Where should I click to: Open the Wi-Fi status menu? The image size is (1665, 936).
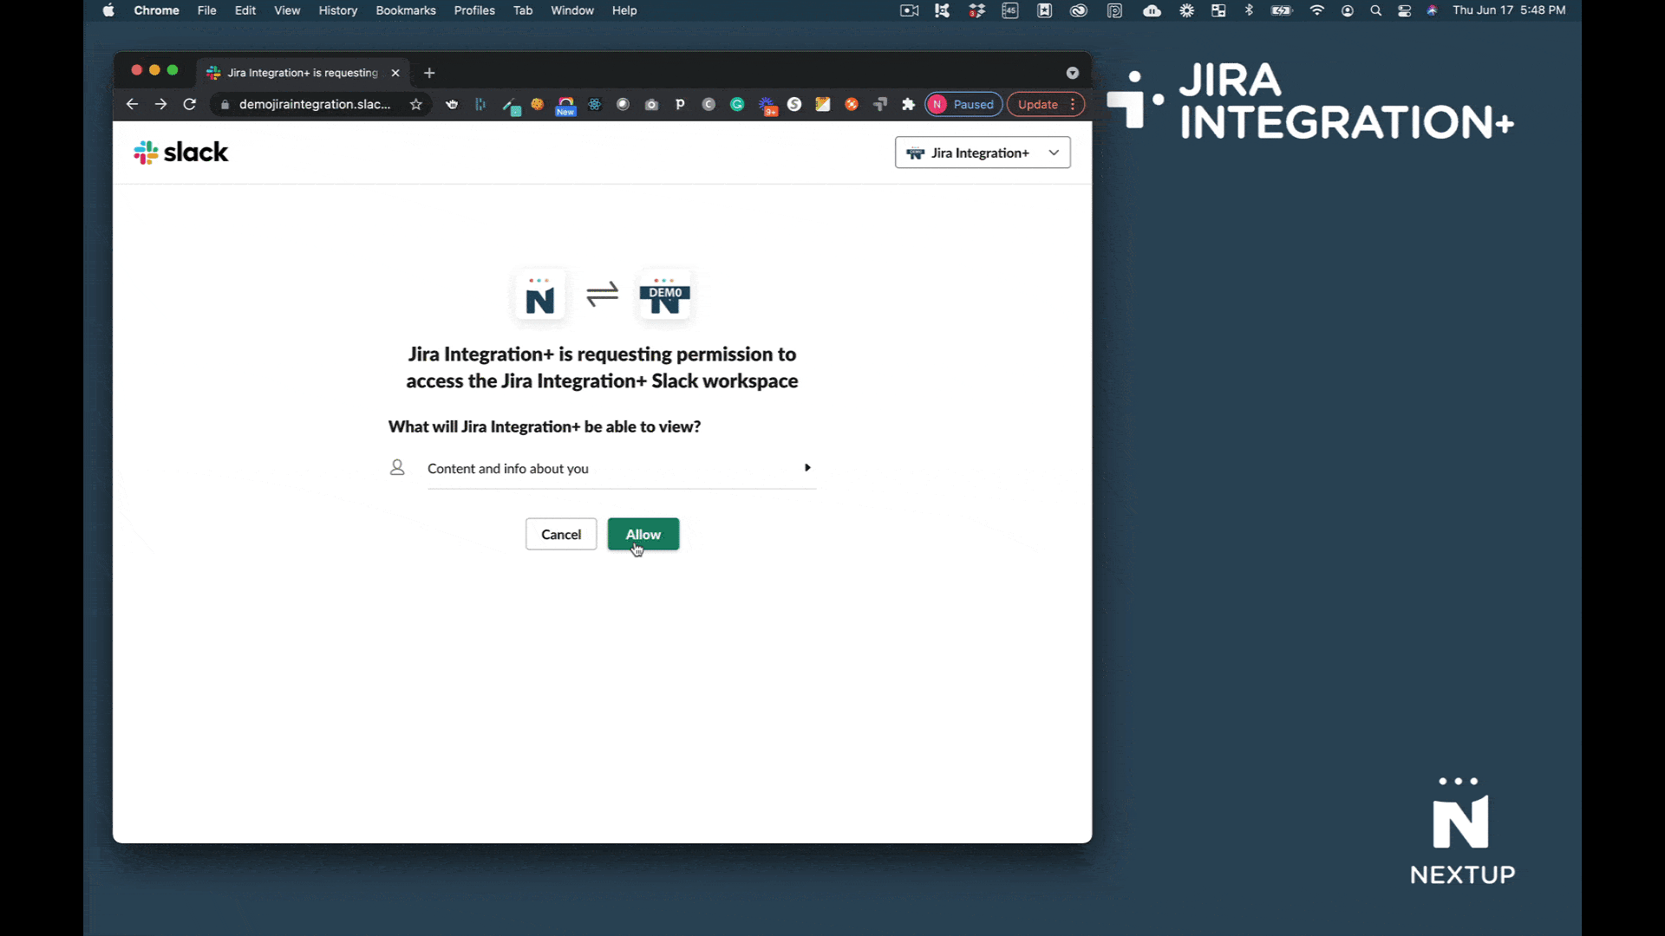(1317, 10)
